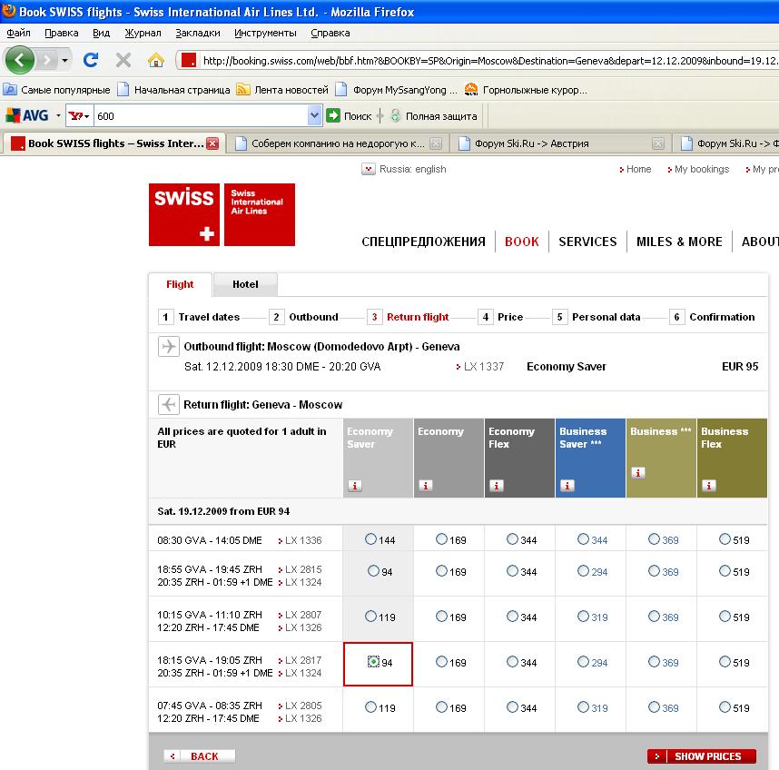Switch to the Flight tab
This screenshot has height=770, width=779.
click(x=180, y=284)
